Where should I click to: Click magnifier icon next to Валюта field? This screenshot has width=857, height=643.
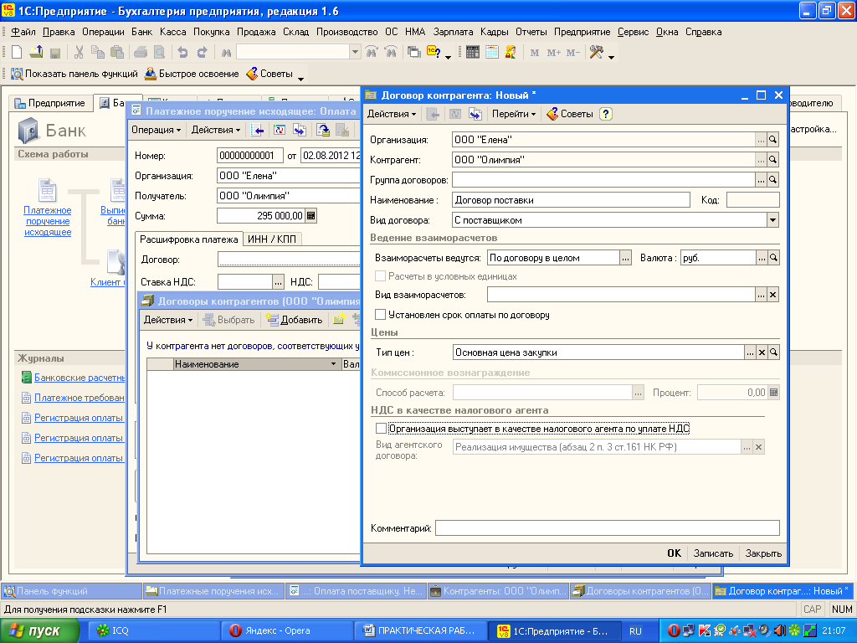pyautogui.click(x=773, y=258)
